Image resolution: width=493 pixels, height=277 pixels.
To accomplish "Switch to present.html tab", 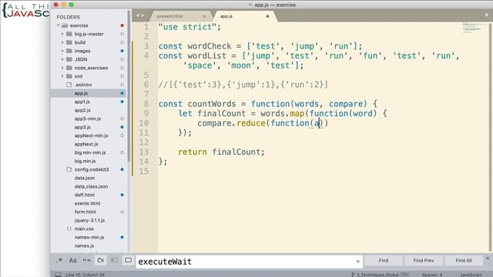I will [x=169, y=16].
